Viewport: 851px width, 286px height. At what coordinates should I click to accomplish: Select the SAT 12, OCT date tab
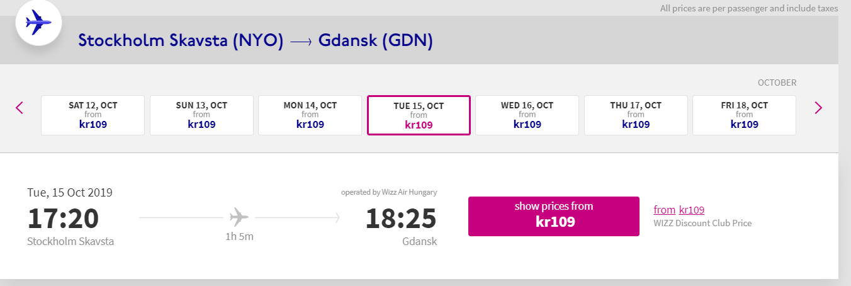[93, 115]
